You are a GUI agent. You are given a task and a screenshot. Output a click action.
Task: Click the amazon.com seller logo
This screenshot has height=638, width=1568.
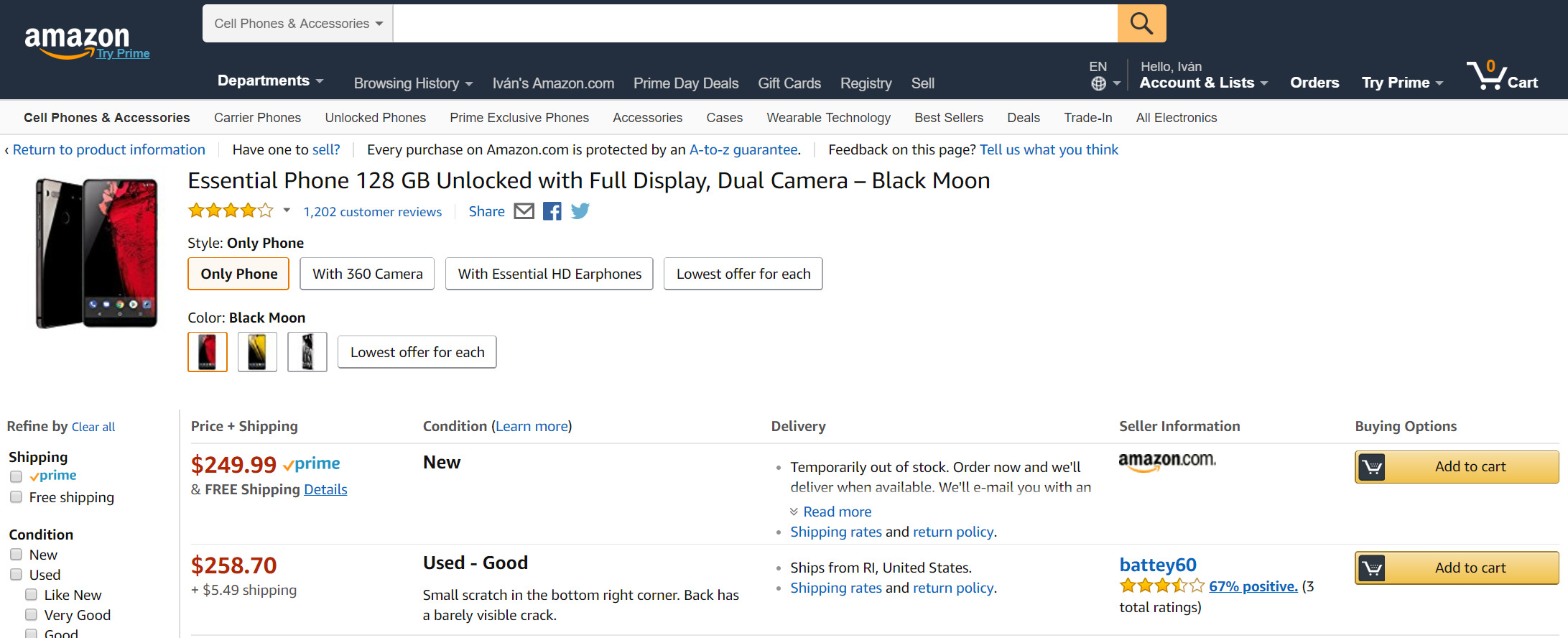click(1166, 461)
